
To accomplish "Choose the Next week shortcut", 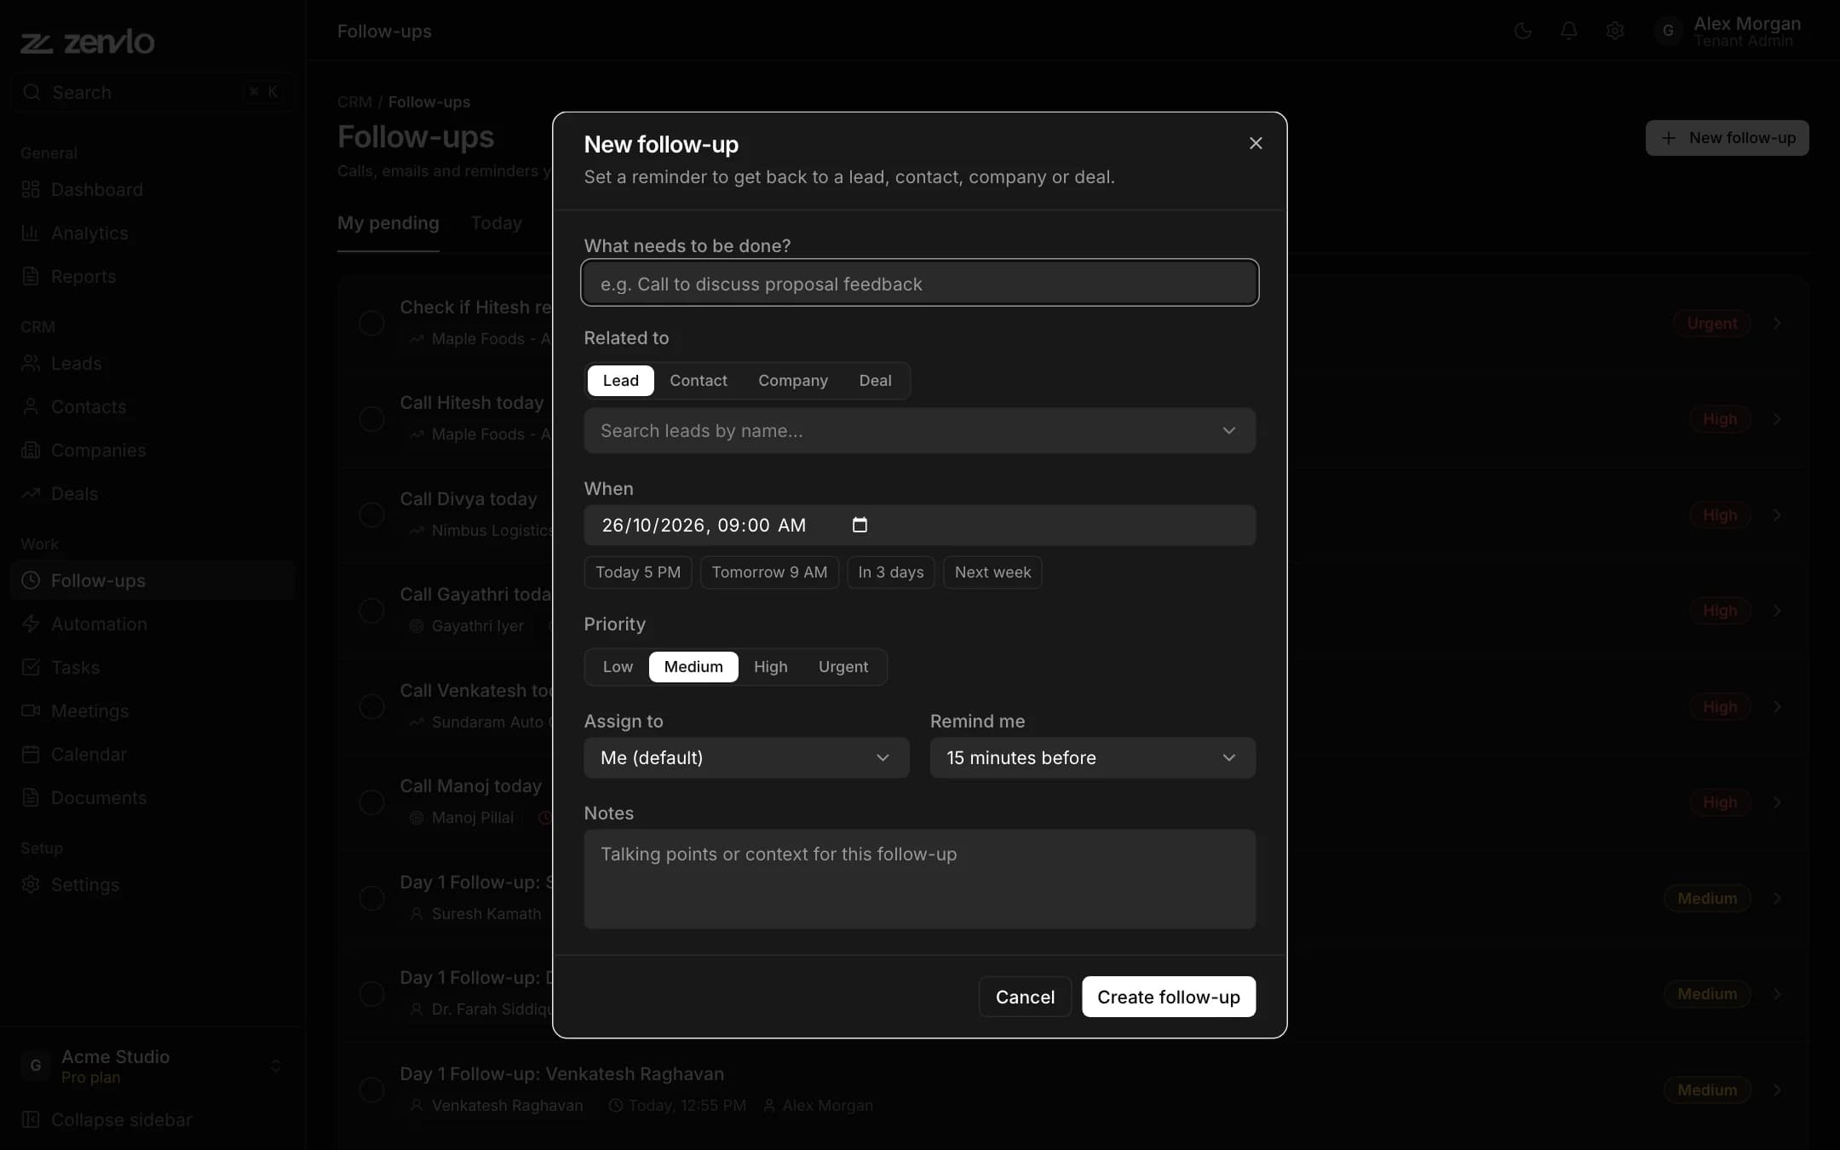I will tap(992, 572).
